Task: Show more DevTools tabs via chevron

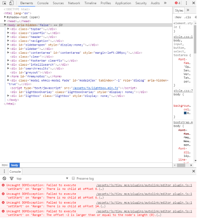Action: pos(165,3)
